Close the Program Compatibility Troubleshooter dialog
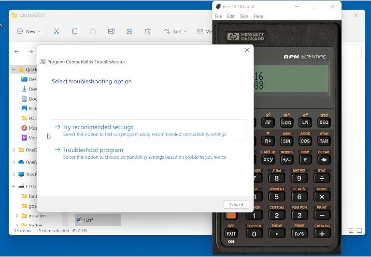Screen dimensions: 371x257 (x=247, y=50)
